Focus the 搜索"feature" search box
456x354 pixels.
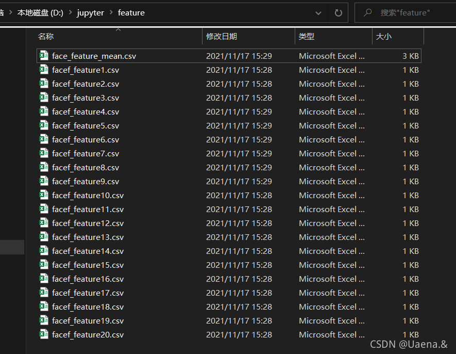(x=405, y=13)
